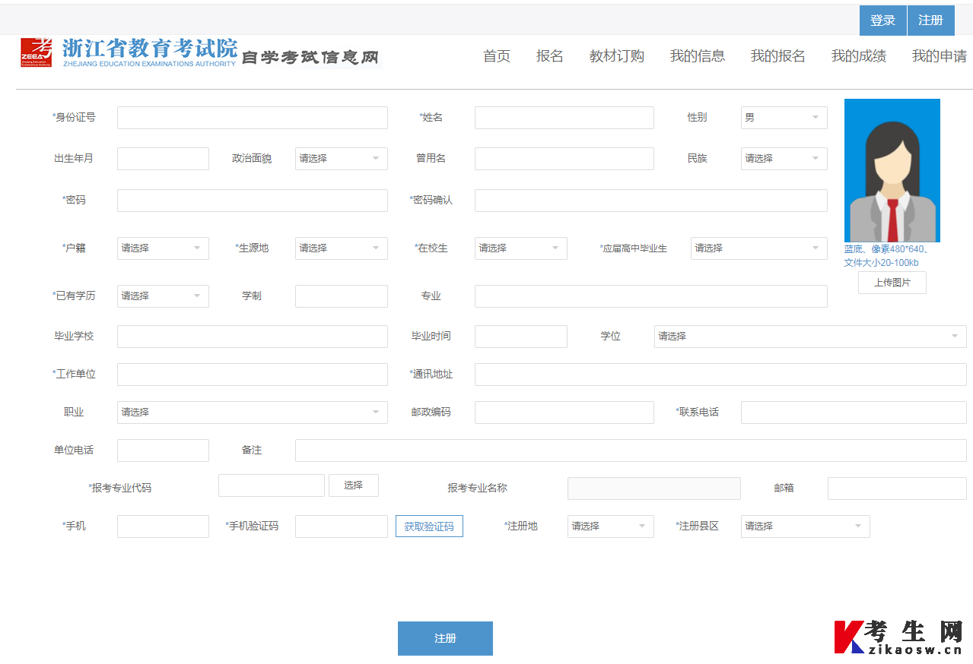
Task: Click the 毕业学校 input field
Action: pos(253,337)
